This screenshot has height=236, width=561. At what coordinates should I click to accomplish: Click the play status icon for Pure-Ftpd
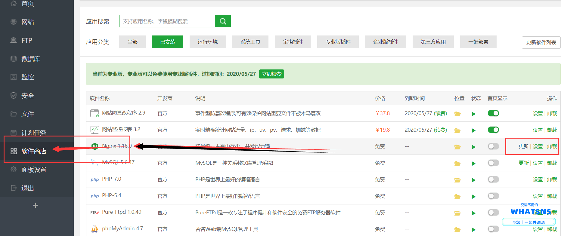pyautogui.click(x=473, y=213)
